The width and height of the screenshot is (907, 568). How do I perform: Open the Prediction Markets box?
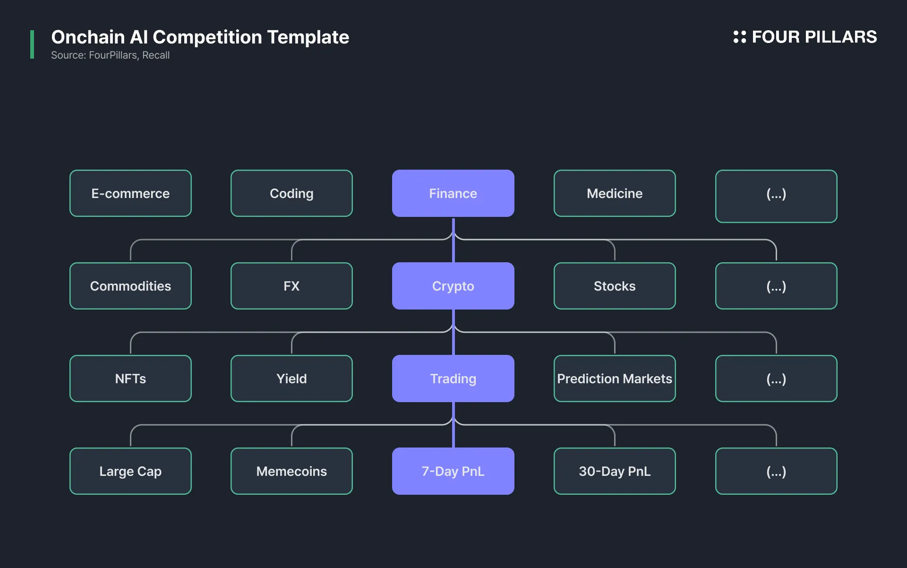click(615, 379)
